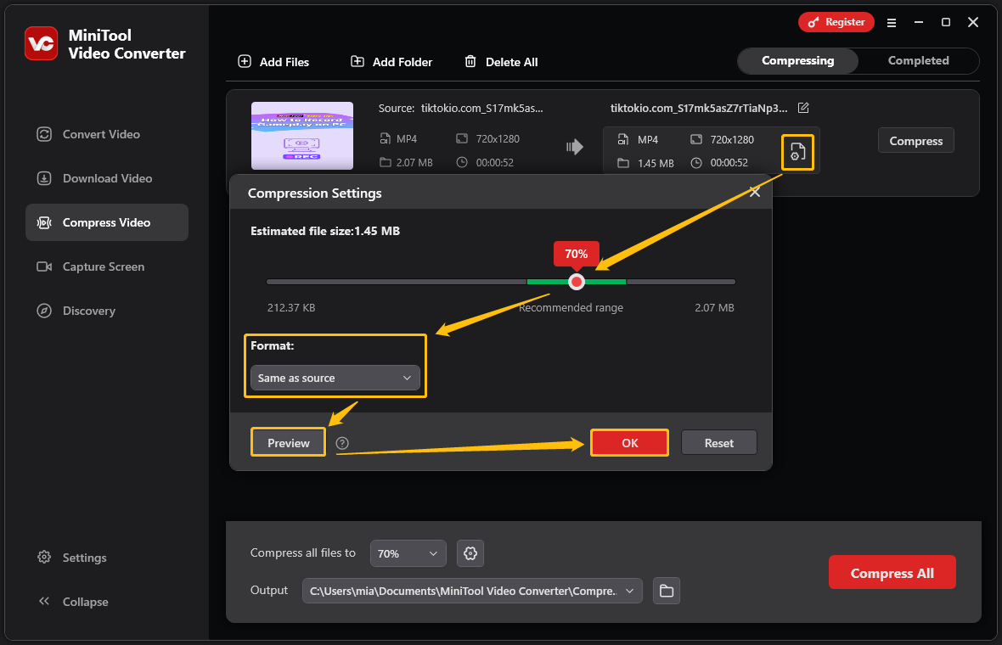Viewport: 1002px width, 645px height.
Task: Click the 'Estimated file size:1.45 MB' text
Action: [x=325, y=231]
